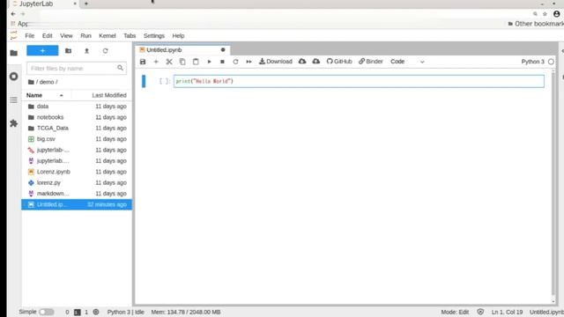This screenshot has width=564, height=317.
Task: Upload files with the upload arrow icon
Action: pyautogui.click(x=86, y=51)
